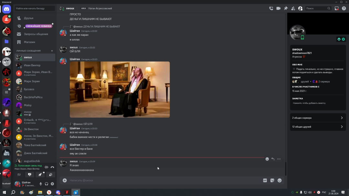This screenshot has height=196, width=349.
Task: Open the GIF picker
Action: point(265,181)
